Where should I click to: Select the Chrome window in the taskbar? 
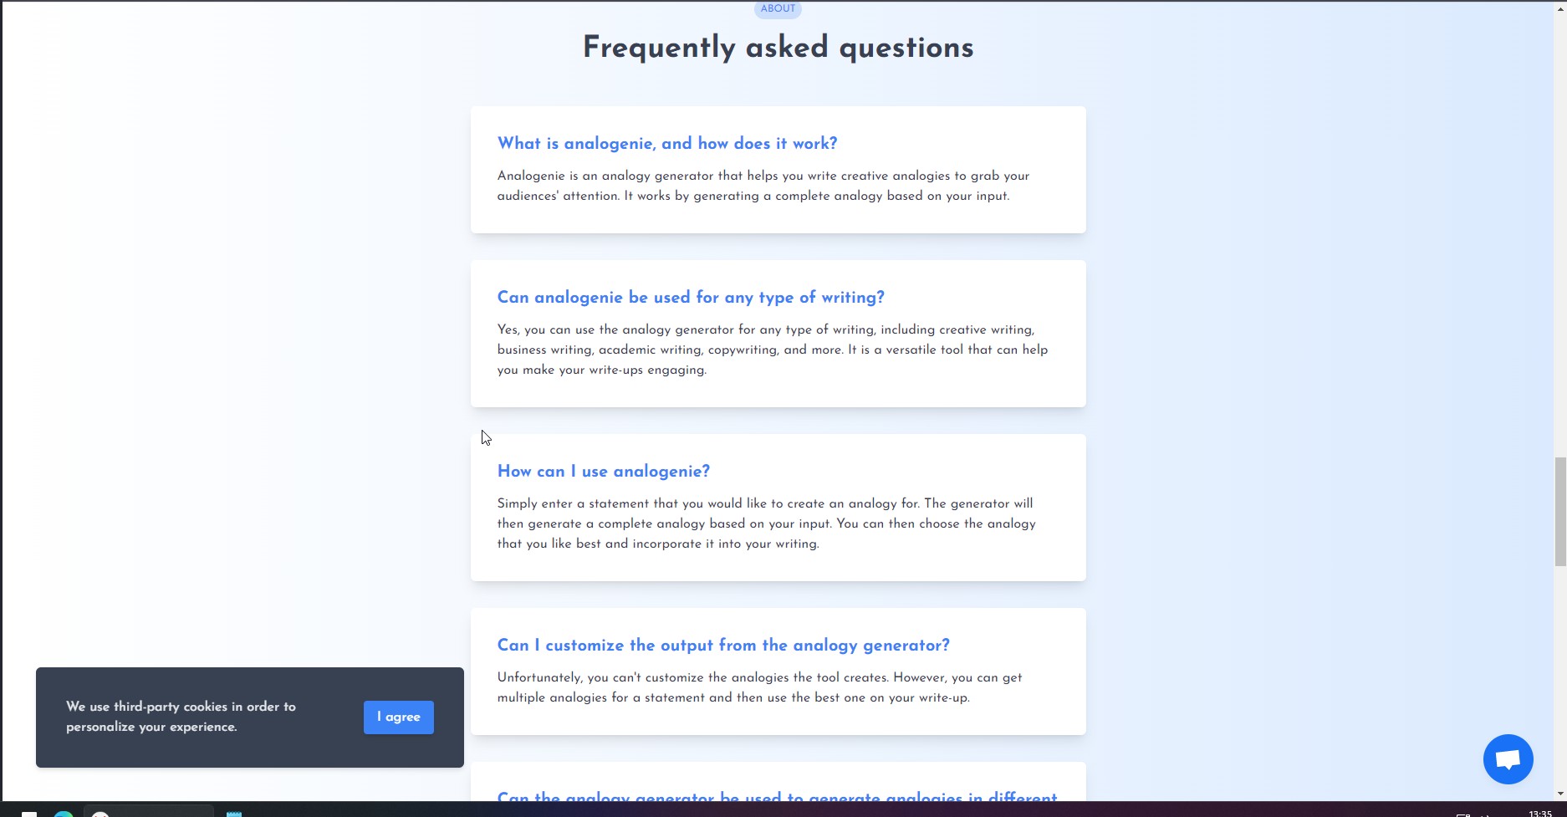pyautogui.click(x=149, y=812)
